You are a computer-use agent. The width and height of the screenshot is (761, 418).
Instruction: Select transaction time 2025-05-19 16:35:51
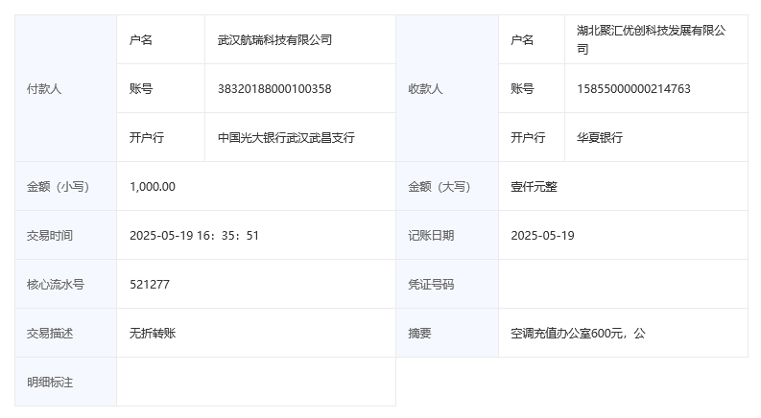[x=195, y=236]
